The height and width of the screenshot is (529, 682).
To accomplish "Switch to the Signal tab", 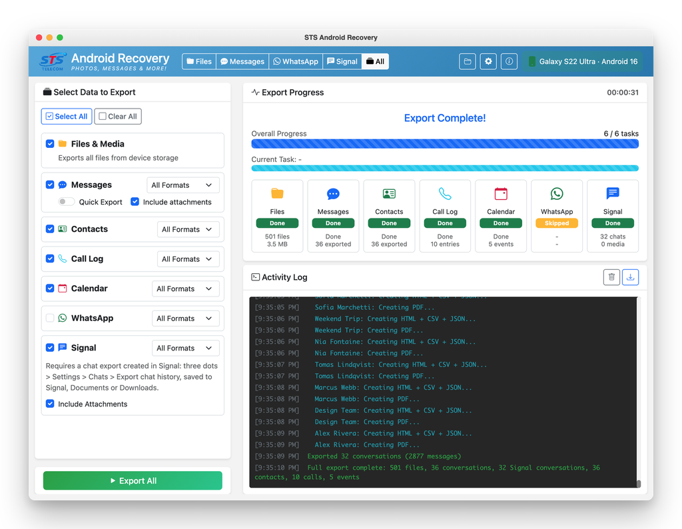I will click(x=342, y=61).
